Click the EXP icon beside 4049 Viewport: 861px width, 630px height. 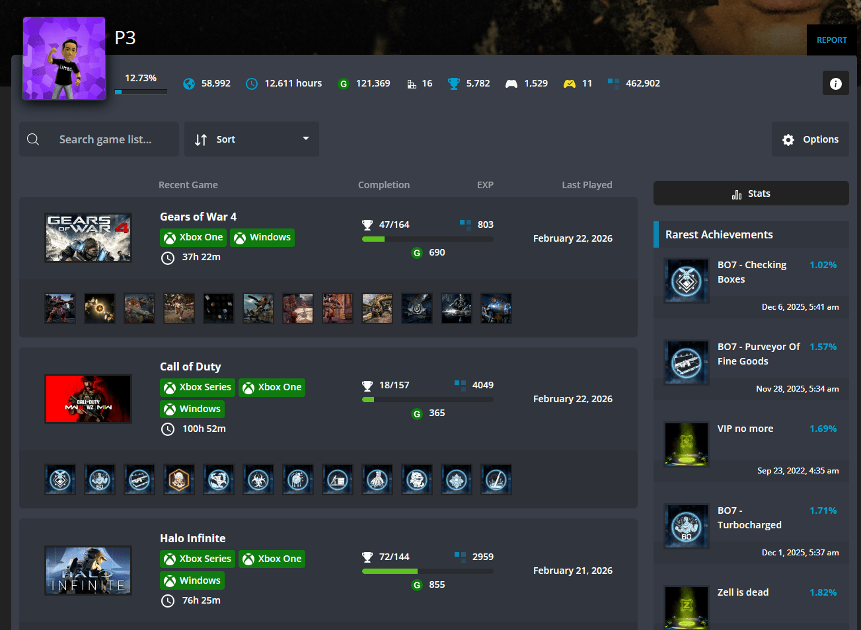tap(460, 385)
